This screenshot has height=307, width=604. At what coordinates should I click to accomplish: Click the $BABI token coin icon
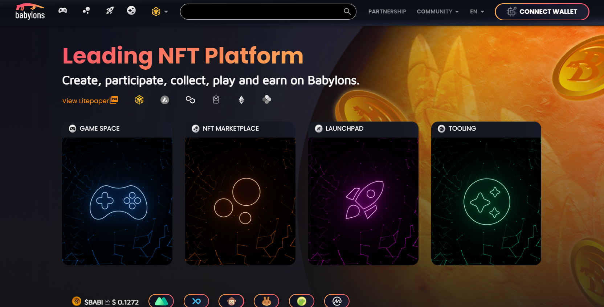(77, 301)
